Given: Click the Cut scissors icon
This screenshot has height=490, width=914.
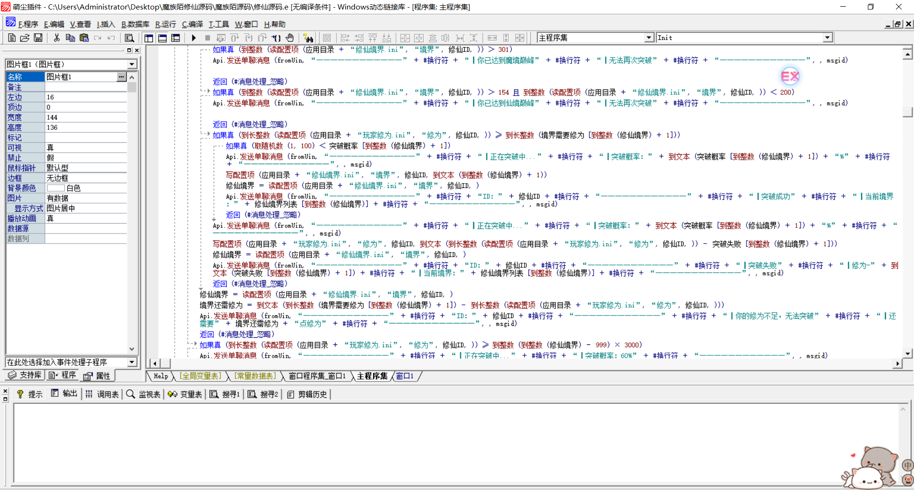Looking at the screenshot, I should pos(57,38).
